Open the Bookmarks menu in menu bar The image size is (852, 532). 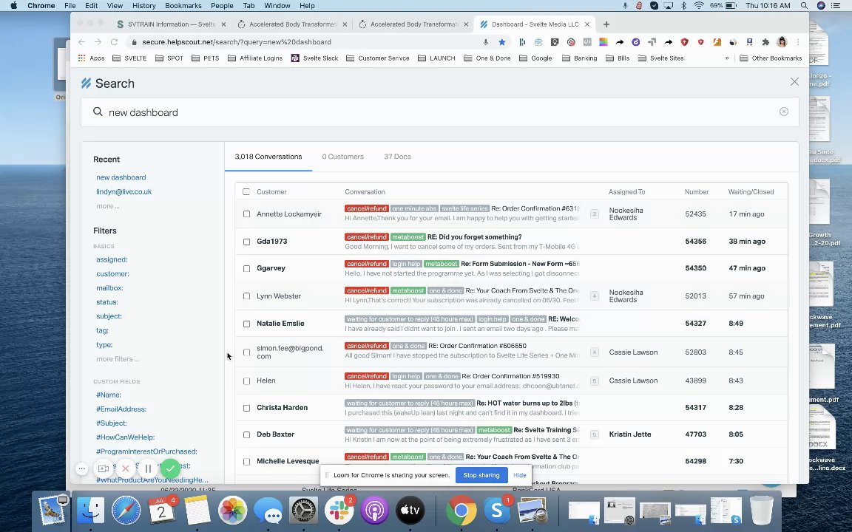[x=183, y=5]
